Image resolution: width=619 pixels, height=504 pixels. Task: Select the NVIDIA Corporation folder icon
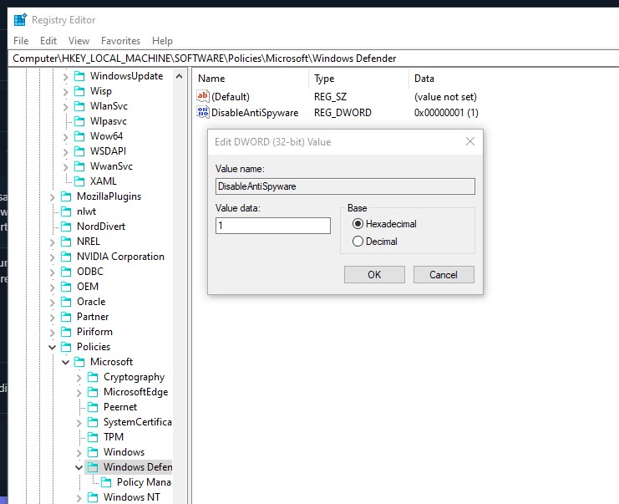click(x=66, y=257)
